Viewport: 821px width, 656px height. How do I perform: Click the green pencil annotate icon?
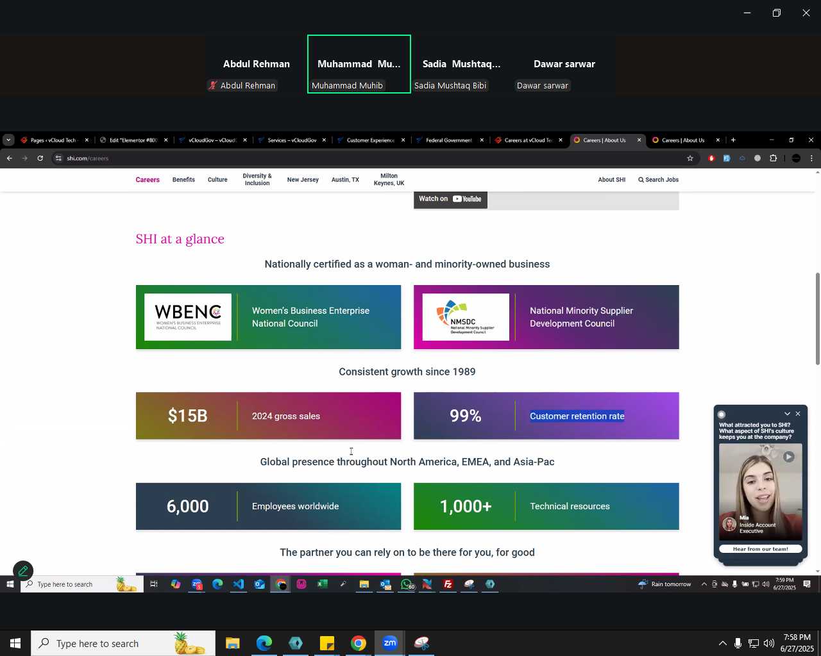23,571
